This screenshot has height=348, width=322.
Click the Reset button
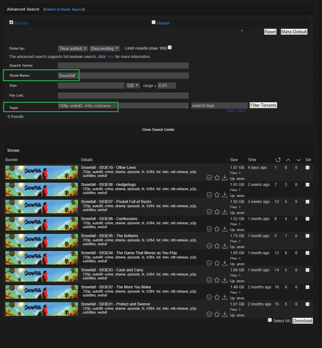pyautogui.click(x=270, y=32)
